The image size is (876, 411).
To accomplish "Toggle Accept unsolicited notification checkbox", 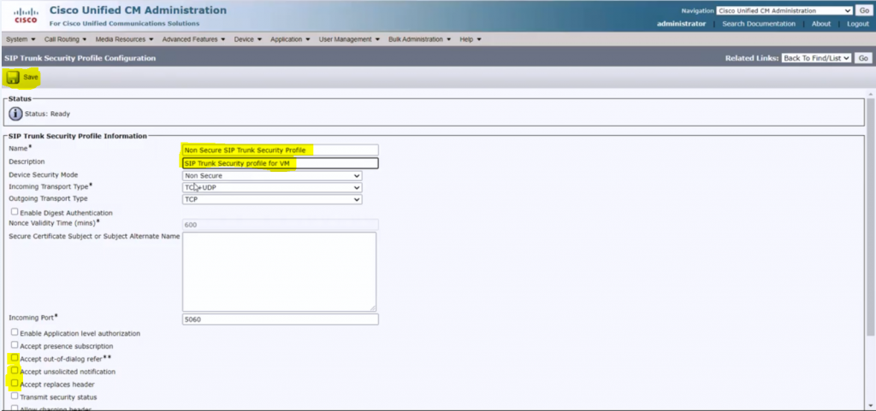I will pyautogui.click(x=15, y=370).
